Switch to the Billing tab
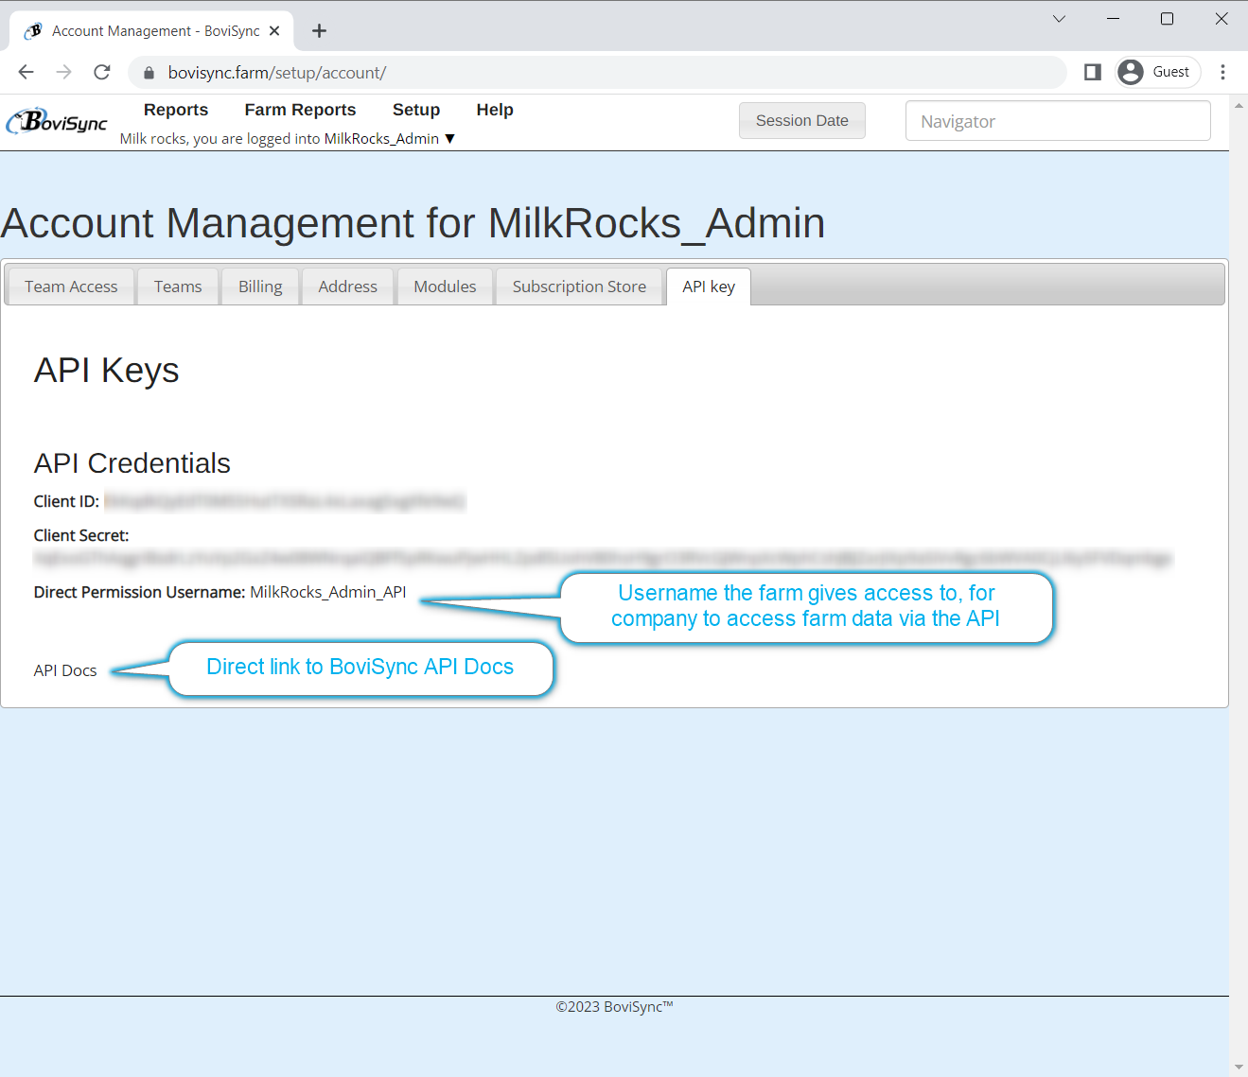 [260, 287]
